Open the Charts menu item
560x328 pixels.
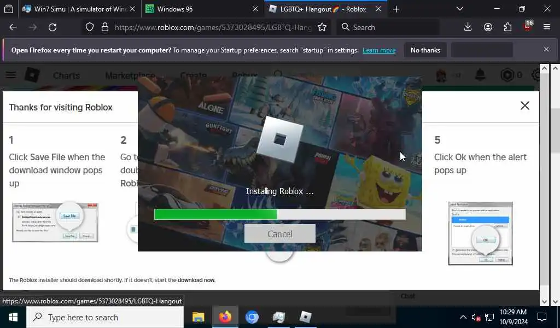[x=66, y=75]
